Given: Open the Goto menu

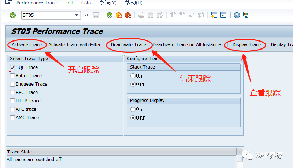Looking at the screenshot, I should 86,3.
